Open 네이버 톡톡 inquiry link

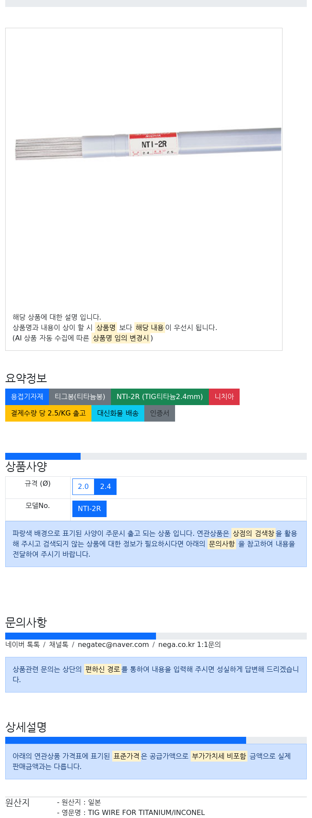[23, 645]
